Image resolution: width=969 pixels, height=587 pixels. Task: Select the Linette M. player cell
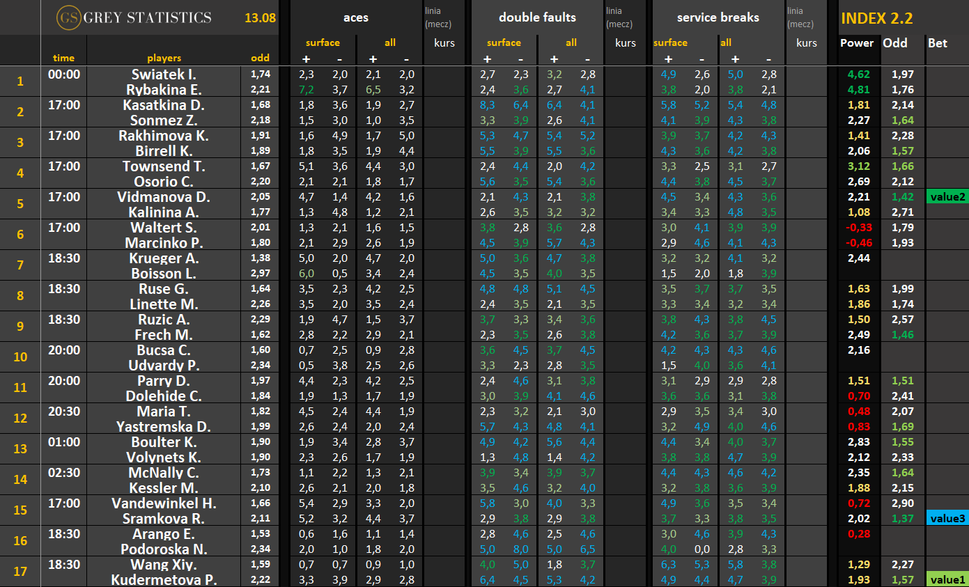164,304
